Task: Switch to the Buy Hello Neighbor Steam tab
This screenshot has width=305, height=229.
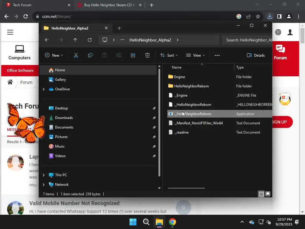Action: 109,5
